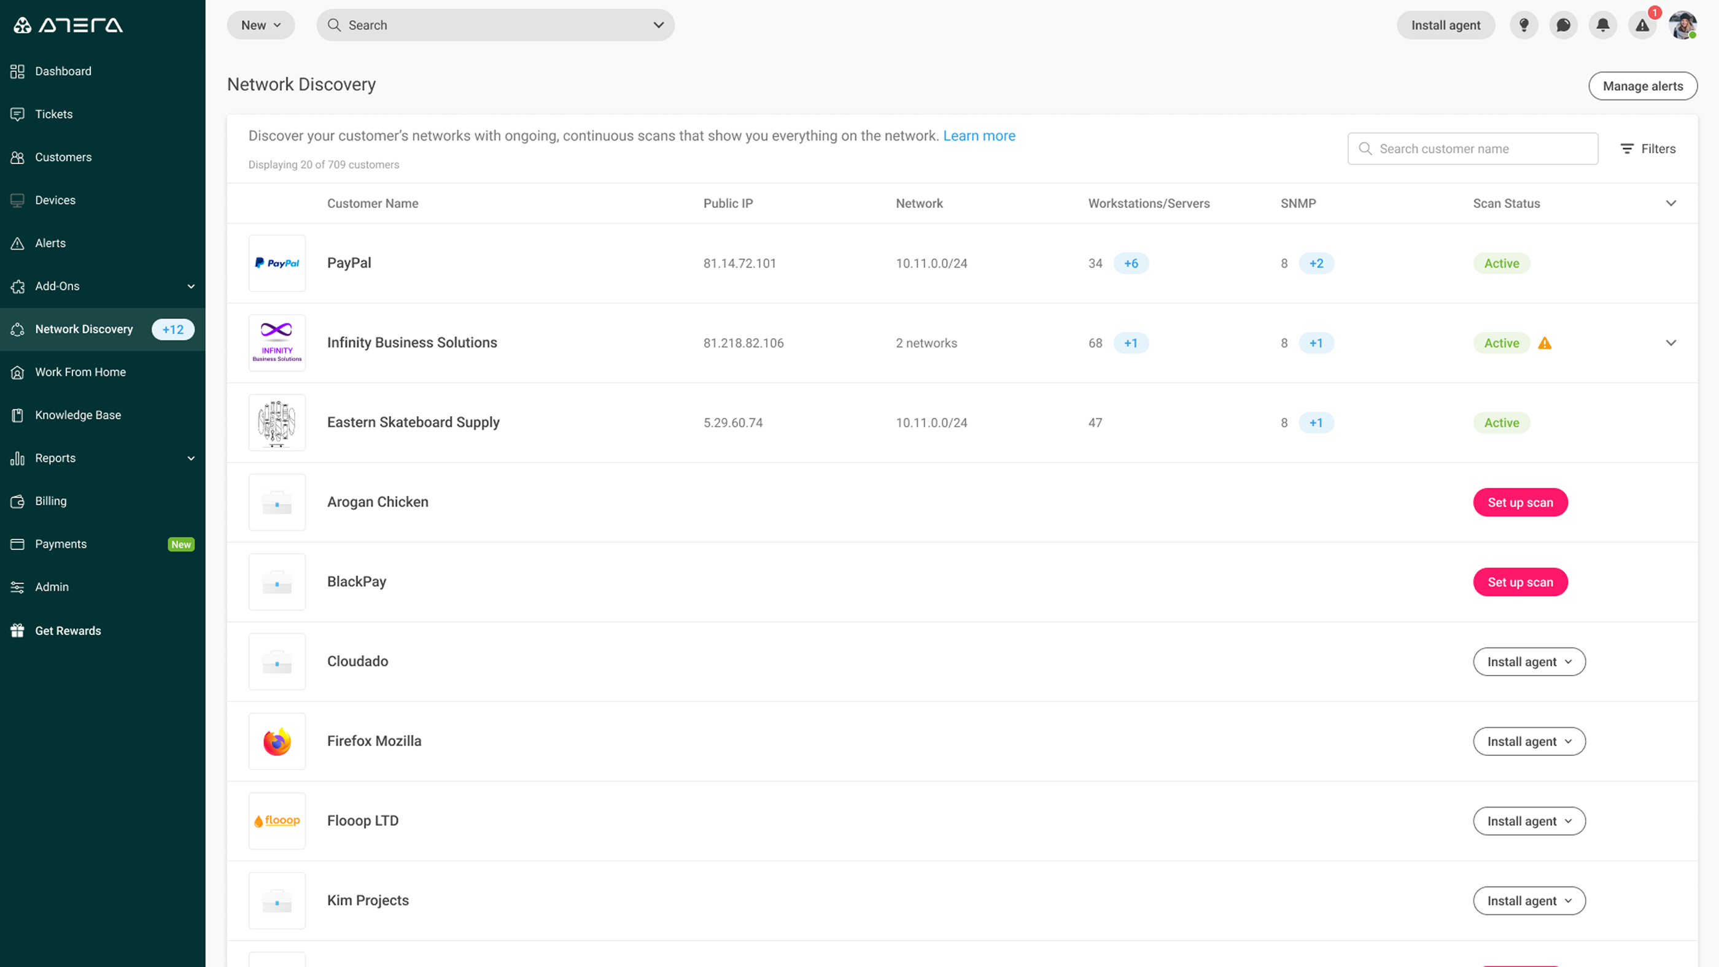Image resolution: width=1719 pixels, height=967 pixels.
Task: Click Set up scan for Arogan Chicken
Action: click(x=1520, y=503)
